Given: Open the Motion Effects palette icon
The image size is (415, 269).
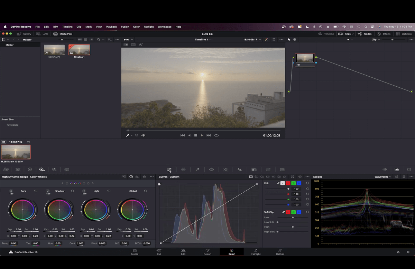Looking at the screenshot, I should point(66,170).
